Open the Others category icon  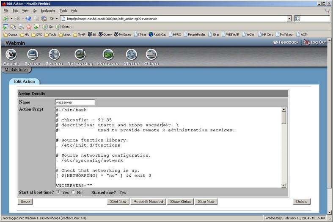151,55
